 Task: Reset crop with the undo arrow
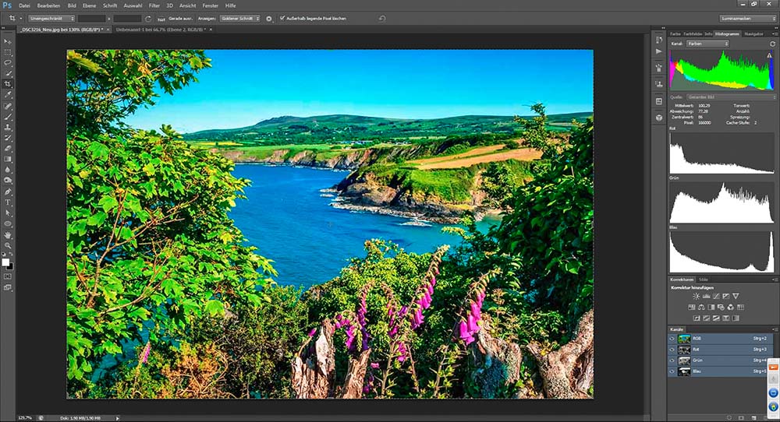(382, 19)
